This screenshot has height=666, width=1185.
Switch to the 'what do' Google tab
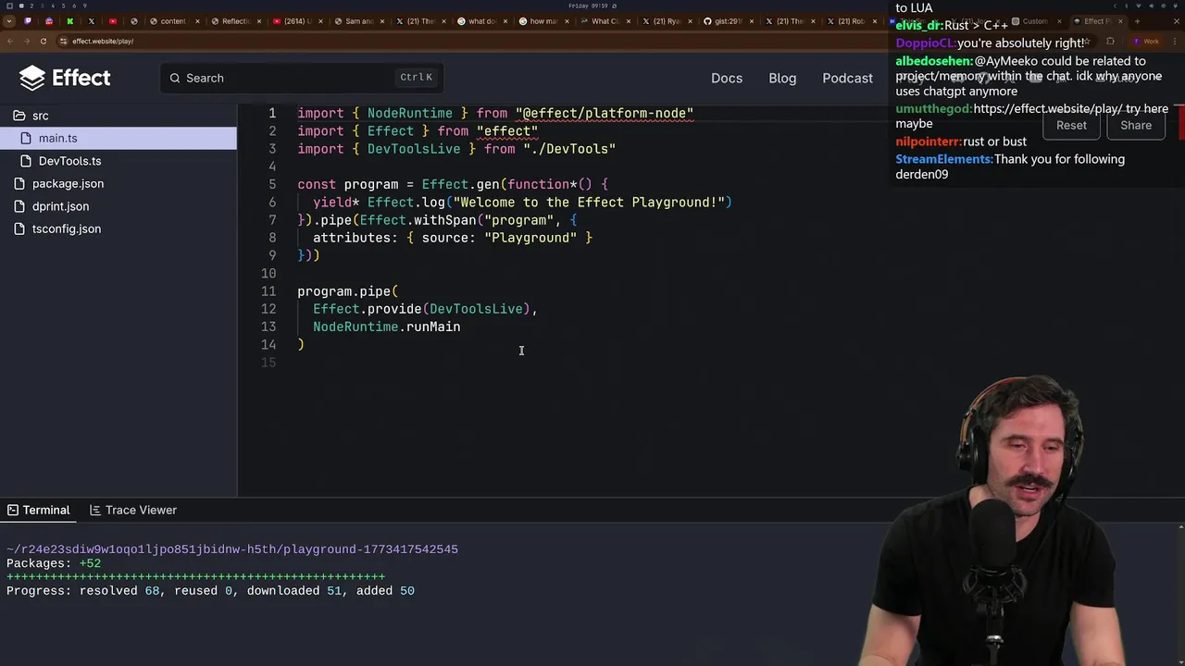tap(482, 21)
